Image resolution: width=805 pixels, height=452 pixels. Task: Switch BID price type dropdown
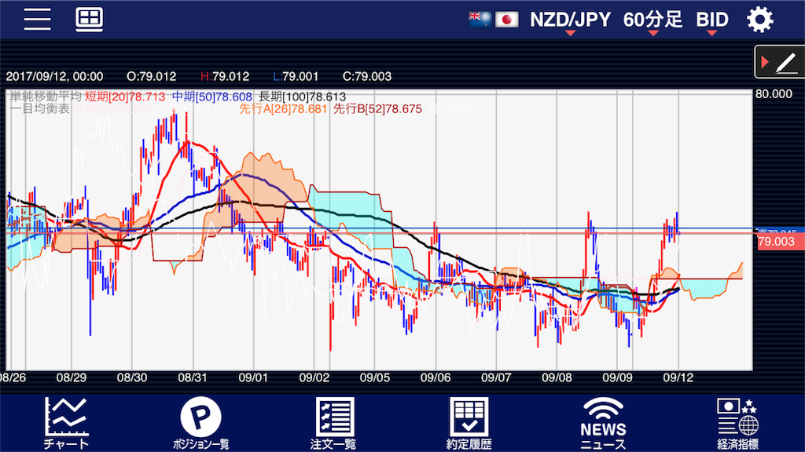click(712, 20)
